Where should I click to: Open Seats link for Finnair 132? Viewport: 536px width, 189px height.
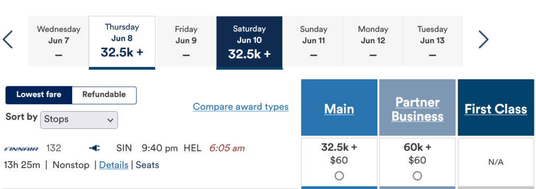click(x=147, y=165)
